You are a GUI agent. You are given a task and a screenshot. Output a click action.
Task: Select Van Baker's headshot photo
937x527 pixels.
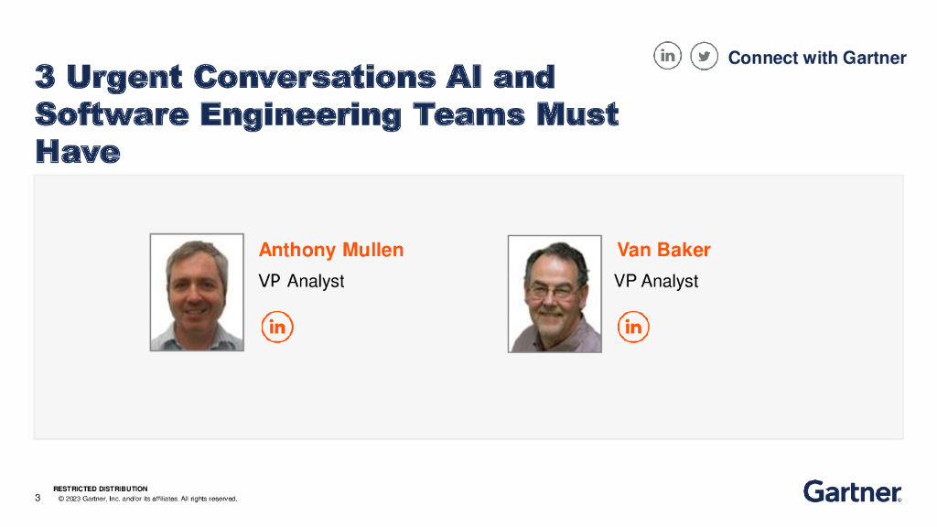coord(555,294)
